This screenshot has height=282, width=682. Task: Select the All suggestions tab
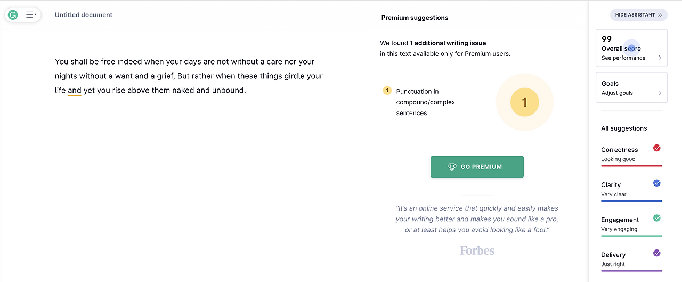pos(624,128)
